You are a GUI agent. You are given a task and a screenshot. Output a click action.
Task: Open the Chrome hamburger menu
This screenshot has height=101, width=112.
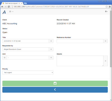(110, 7)
